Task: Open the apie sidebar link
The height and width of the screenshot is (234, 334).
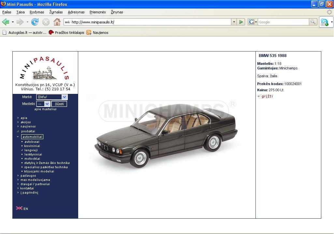Action: [x=24, y=118]
